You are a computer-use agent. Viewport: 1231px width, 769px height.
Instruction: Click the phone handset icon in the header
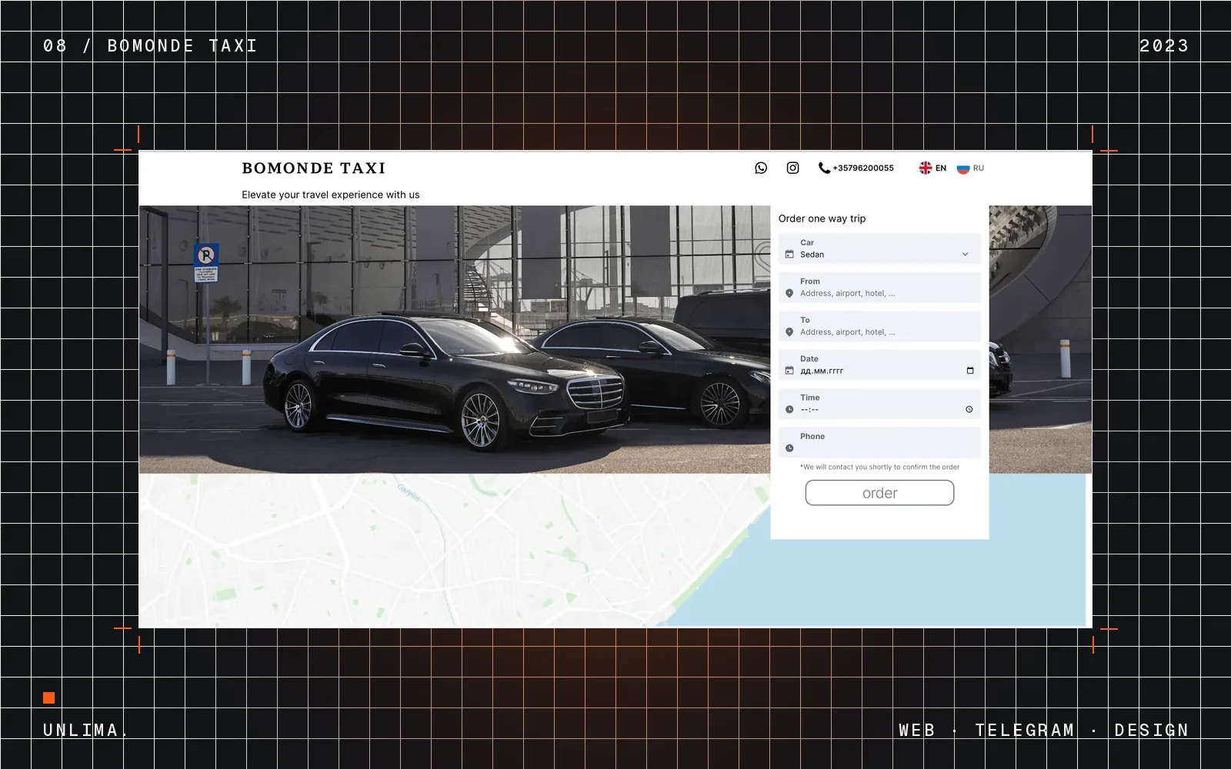(x=824, y=168)
